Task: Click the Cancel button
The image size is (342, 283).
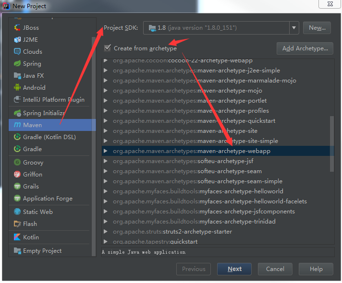Action: pos(275,269)
